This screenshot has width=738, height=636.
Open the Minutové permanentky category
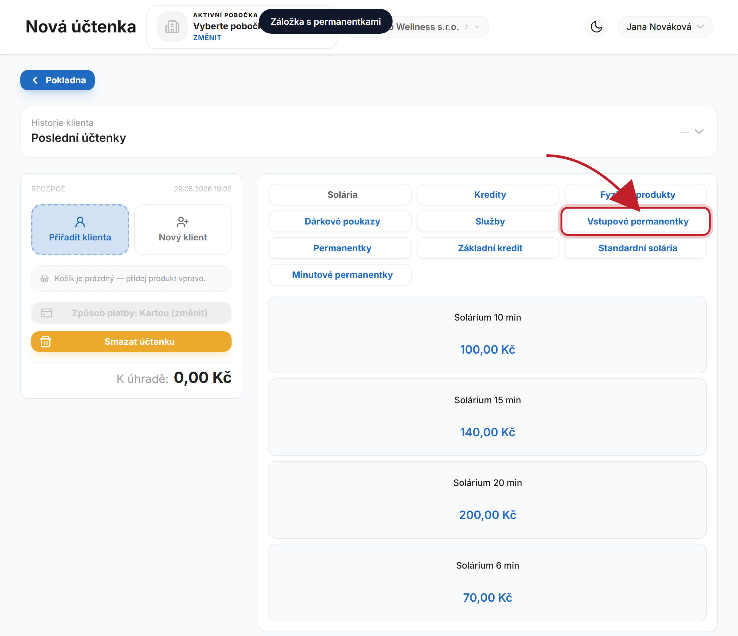click(340, 275)
